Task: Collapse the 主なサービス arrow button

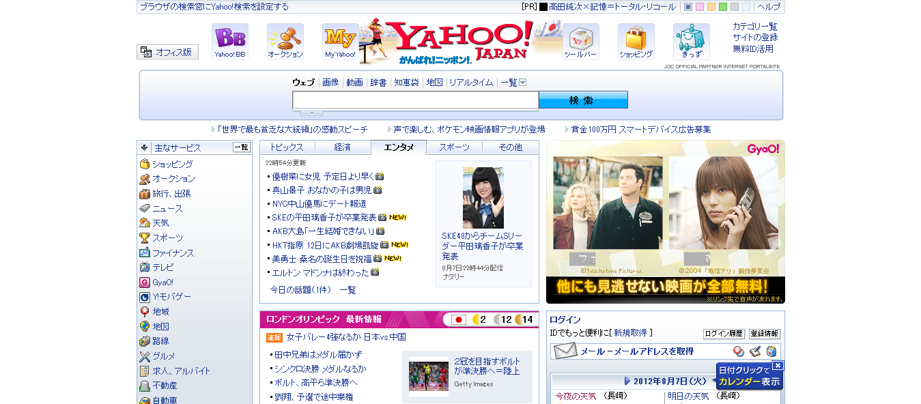Action: coord(144,147)
